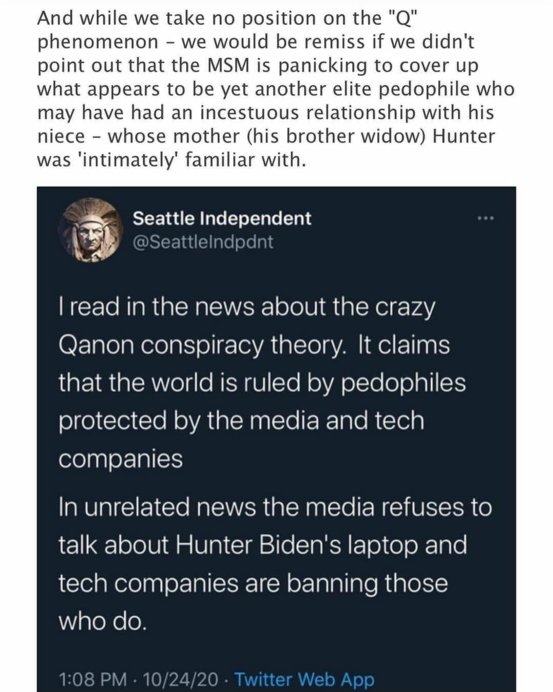This screenshot has width=553, height=692.
Task: Click the 1:08 PM tweet timestamp
Action: [x=92, y=679]
